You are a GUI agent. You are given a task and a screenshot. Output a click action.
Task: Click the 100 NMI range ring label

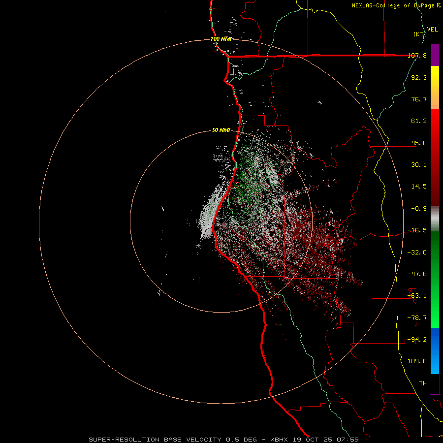[x=221, y=39]
